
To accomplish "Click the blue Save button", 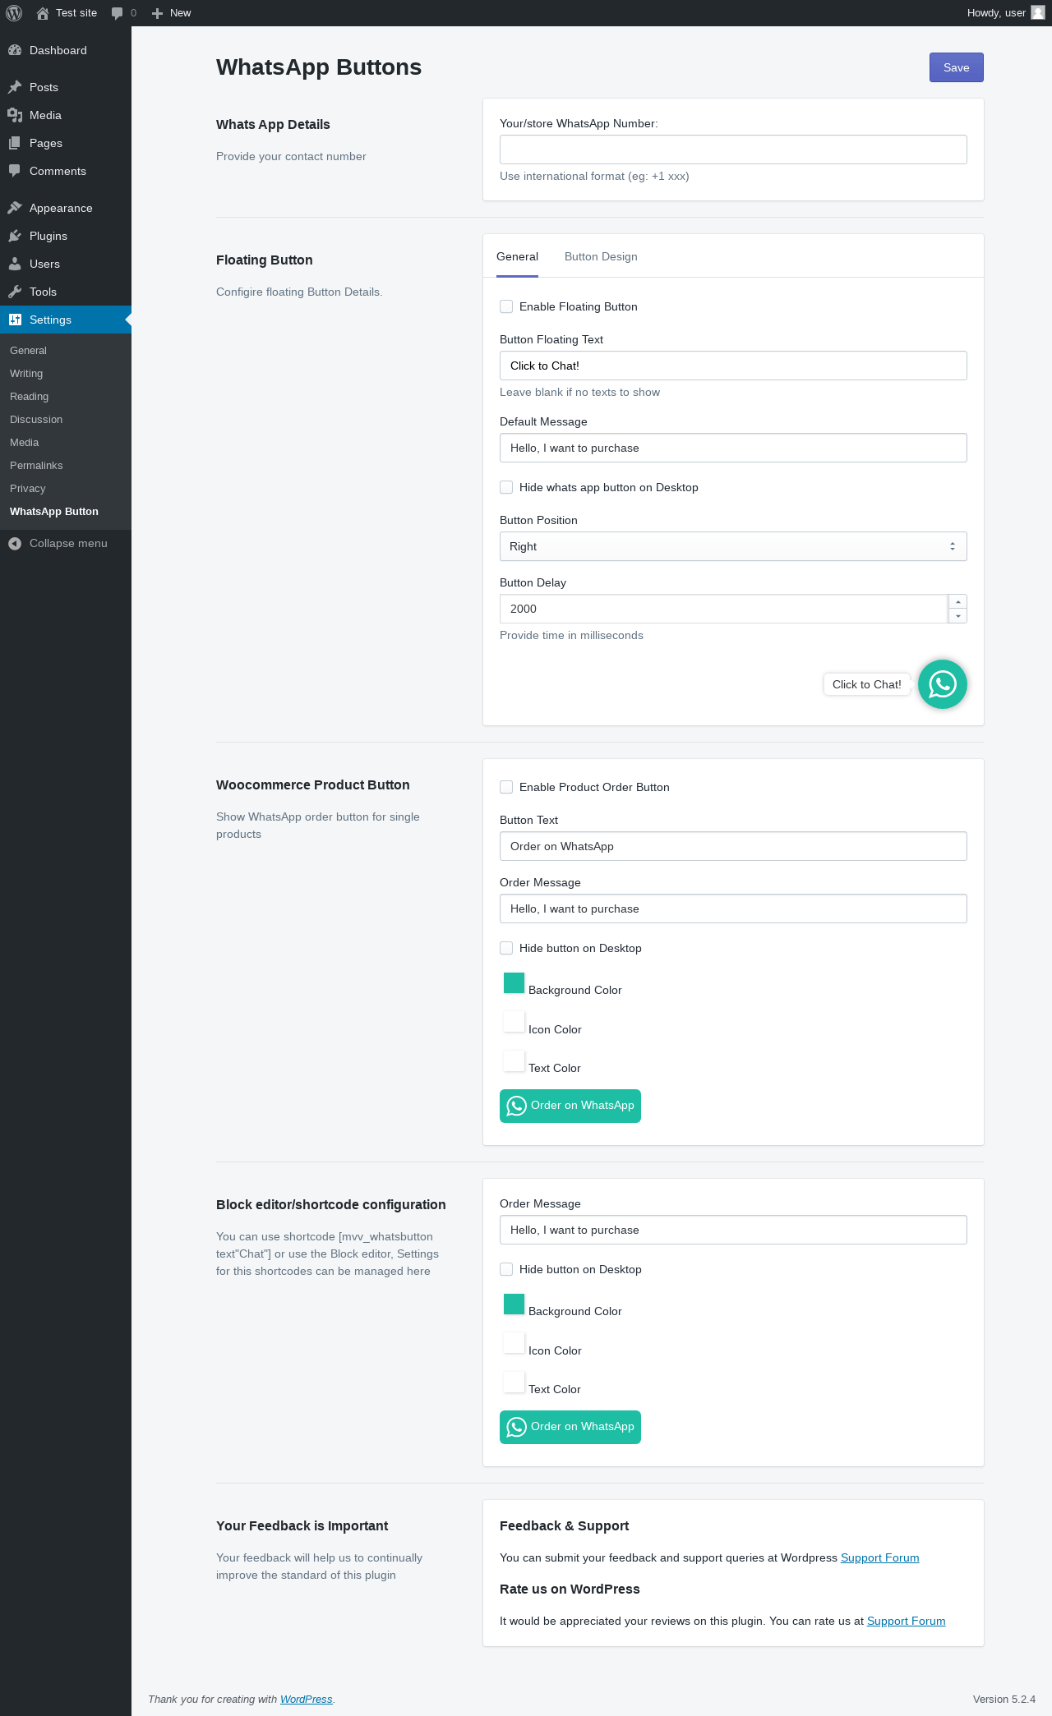I will coord(957,67).
